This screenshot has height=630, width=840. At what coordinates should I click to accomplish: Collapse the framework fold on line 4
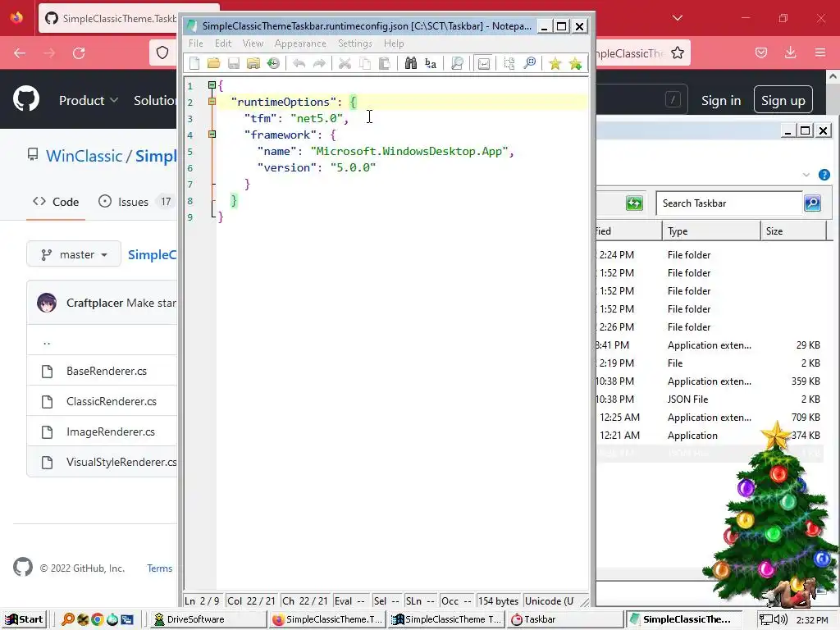click(212, 135)
